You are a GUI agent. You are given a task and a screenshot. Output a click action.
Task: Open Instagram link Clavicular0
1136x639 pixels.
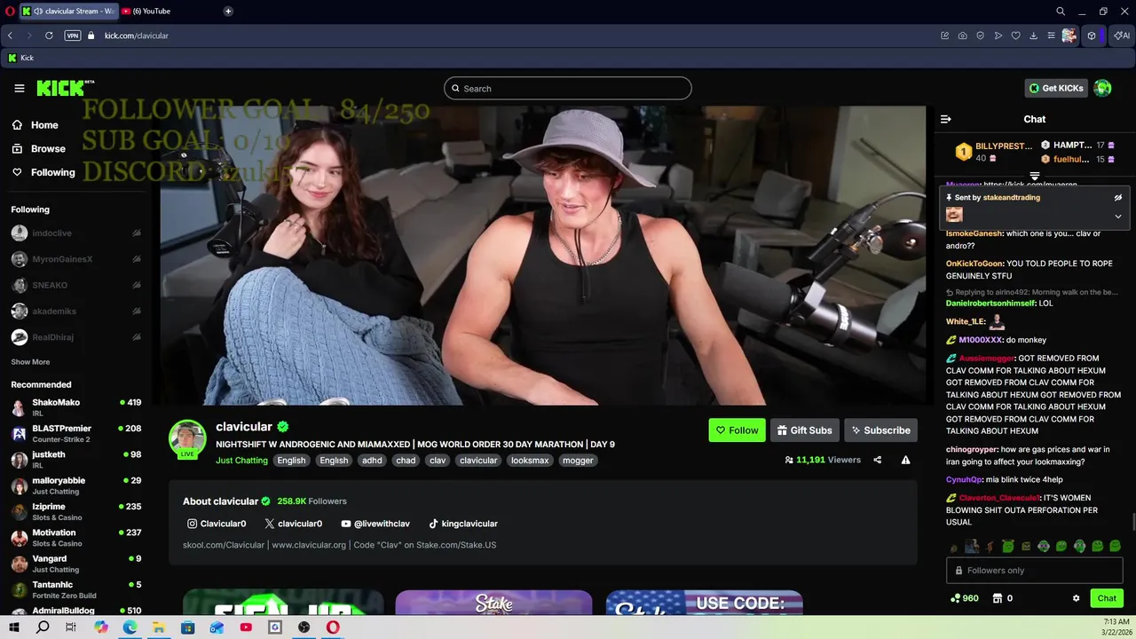(x=217, y=524)
